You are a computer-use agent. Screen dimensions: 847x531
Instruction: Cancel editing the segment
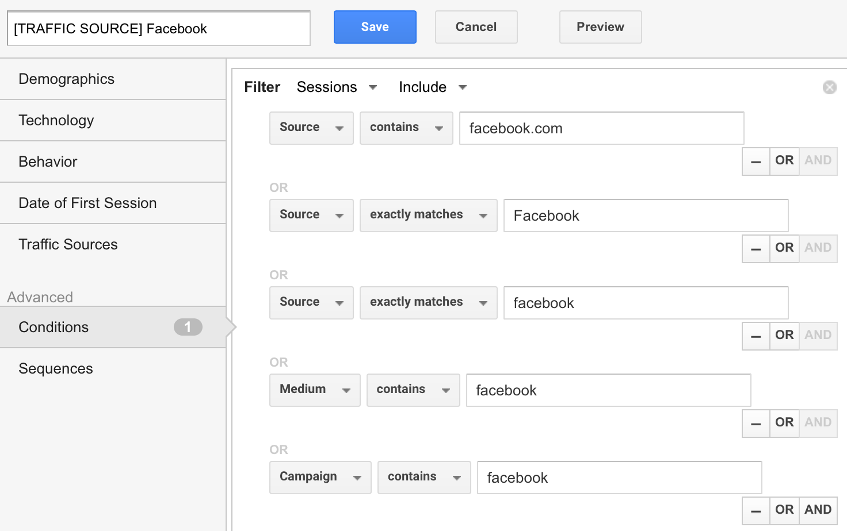click(476, 27)
